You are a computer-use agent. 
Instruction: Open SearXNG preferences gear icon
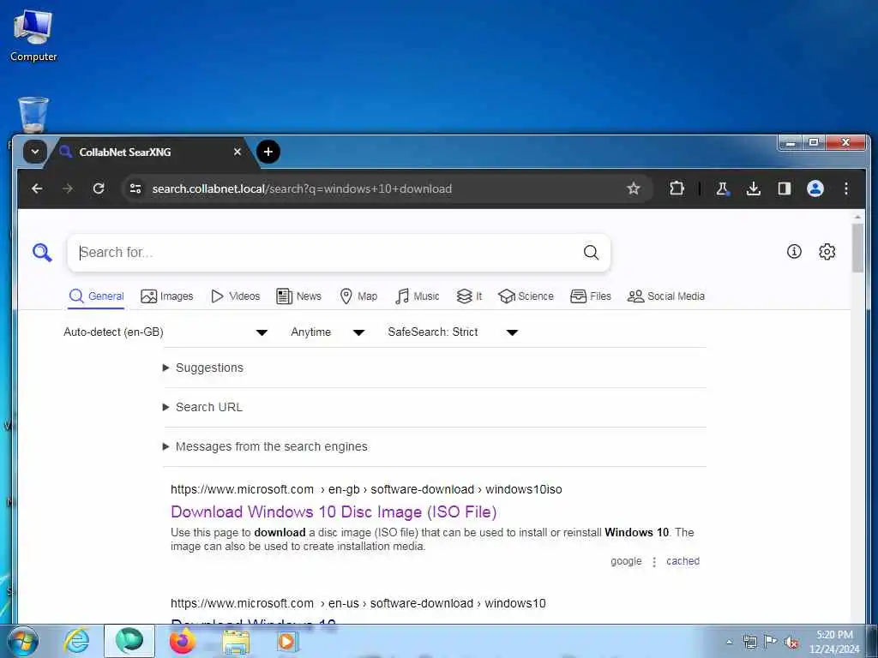tap(827, 252)
